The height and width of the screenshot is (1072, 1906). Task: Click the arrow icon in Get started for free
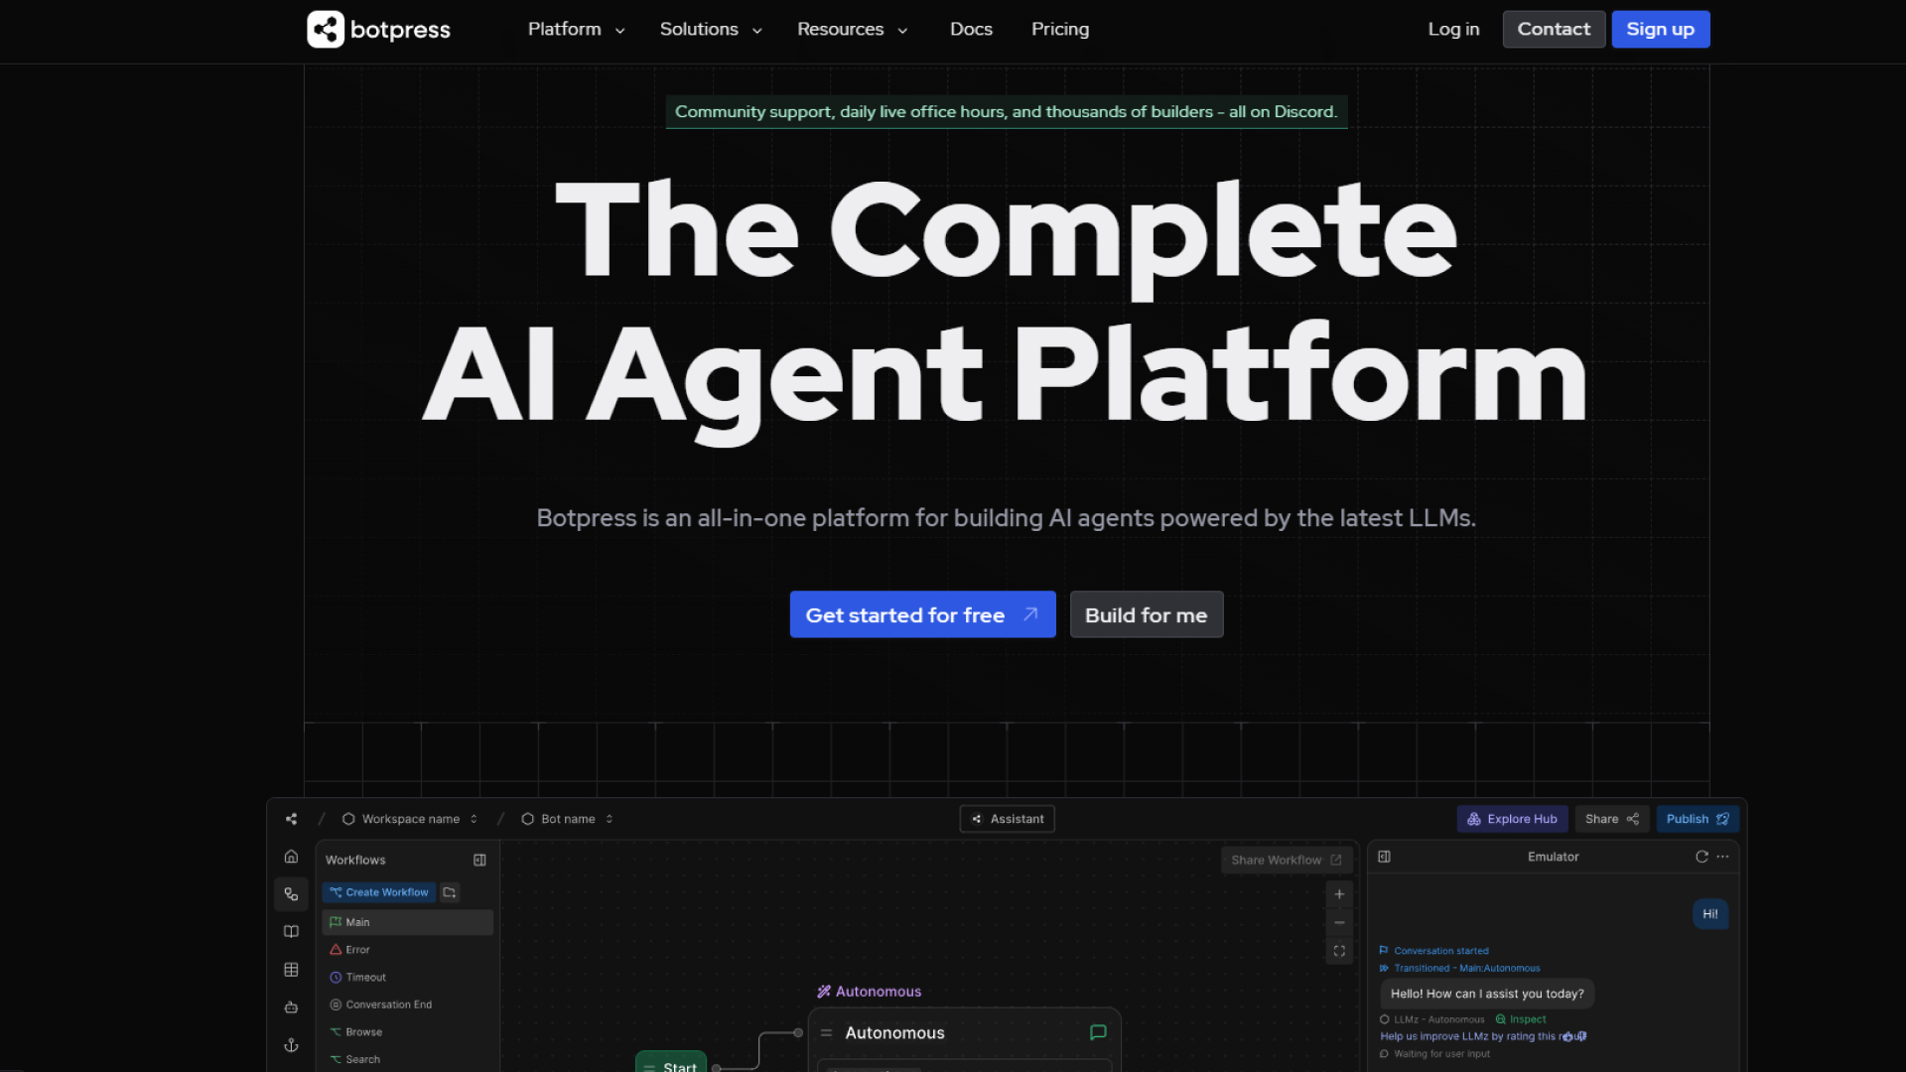pyautogui.click(x=1030, y=614)
